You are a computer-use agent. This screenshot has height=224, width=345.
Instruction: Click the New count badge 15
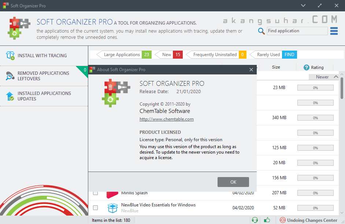178,55
